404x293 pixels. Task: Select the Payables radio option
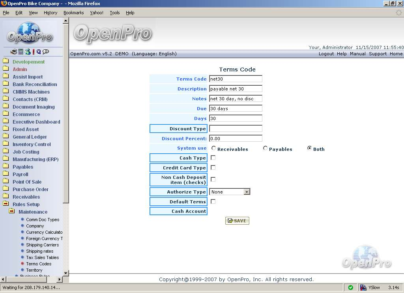(266, 148)
